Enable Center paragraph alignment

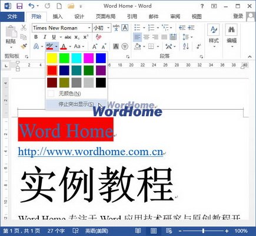146,37
